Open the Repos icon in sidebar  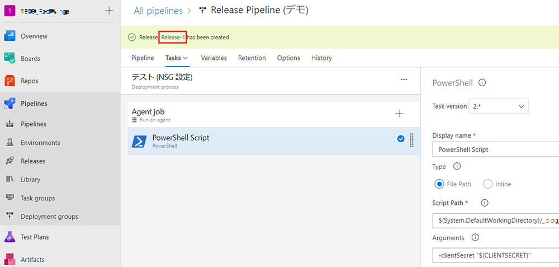tap(10, 81)
